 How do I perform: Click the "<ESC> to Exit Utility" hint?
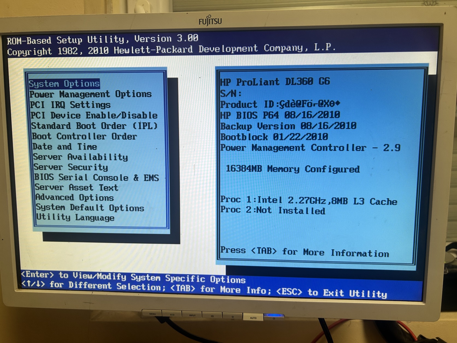coord(332,293)
